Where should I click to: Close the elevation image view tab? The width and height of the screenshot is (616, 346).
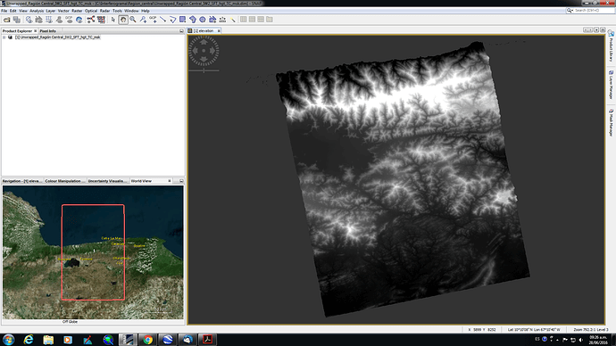click(x=219, y=30)
